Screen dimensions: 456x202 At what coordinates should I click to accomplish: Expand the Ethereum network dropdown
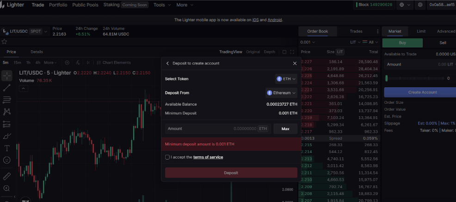[x=281, y=93]
